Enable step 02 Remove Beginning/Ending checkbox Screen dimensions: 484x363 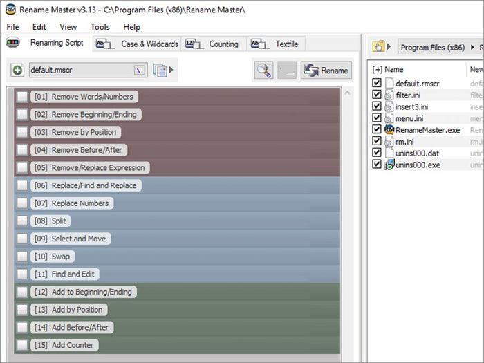point(22,114)
